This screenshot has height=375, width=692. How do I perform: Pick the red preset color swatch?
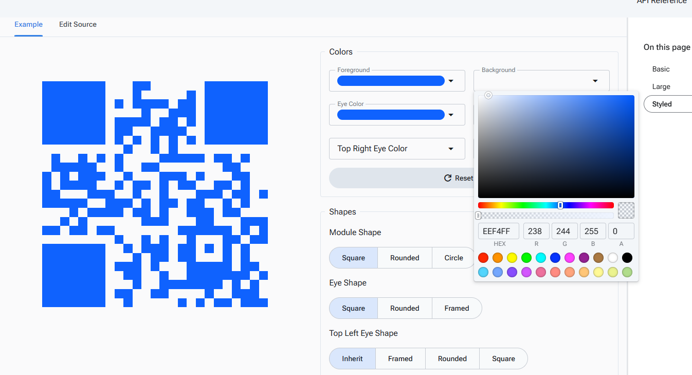[483, 258]
